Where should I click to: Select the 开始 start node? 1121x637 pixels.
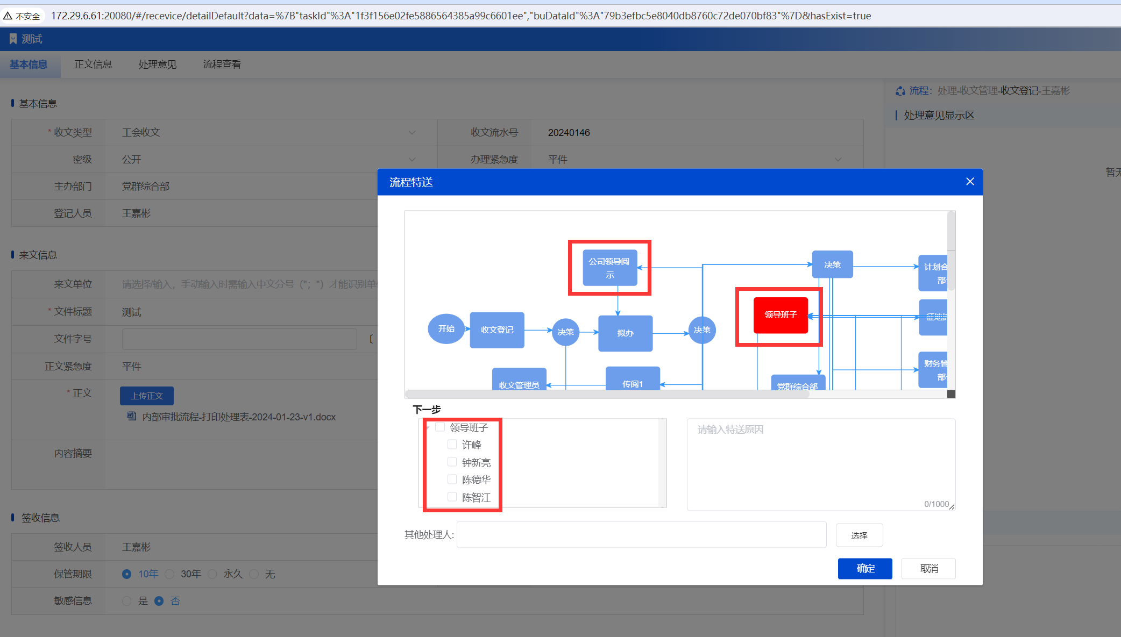coord(445,329)
